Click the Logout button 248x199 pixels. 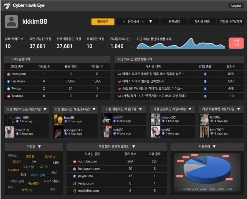tap(236, 6)
